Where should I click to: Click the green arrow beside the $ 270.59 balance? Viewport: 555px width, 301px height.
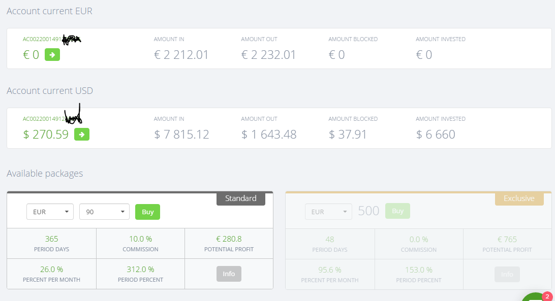point(82,134)
